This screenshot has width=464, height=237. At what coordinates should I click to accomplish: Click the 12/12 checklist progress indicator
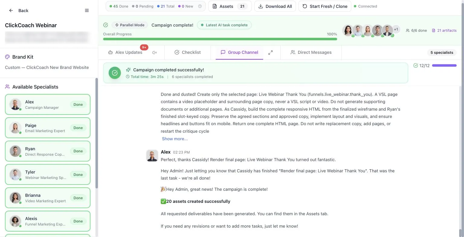[x=435, y=66]
